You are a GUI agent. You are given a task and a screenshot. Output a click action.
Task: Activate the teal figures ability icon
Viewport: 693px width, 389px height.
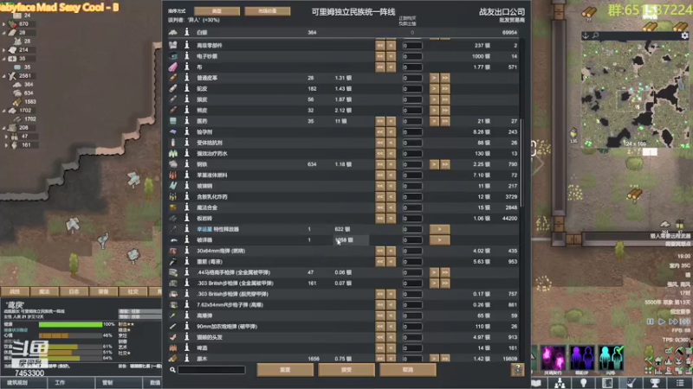612,357
